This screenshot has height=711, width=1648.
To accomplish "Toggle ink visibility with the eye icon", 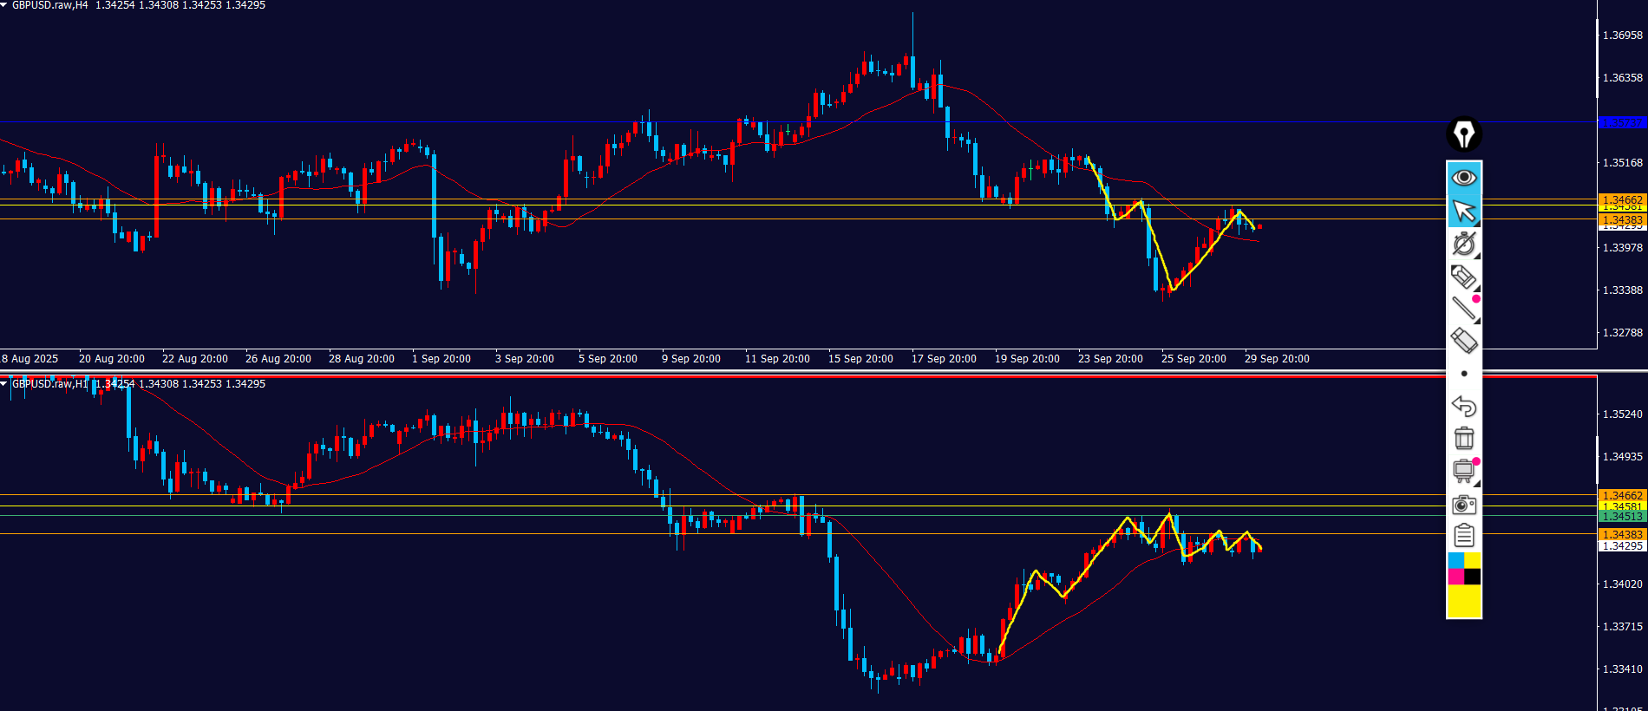I will coord(1464,177).
